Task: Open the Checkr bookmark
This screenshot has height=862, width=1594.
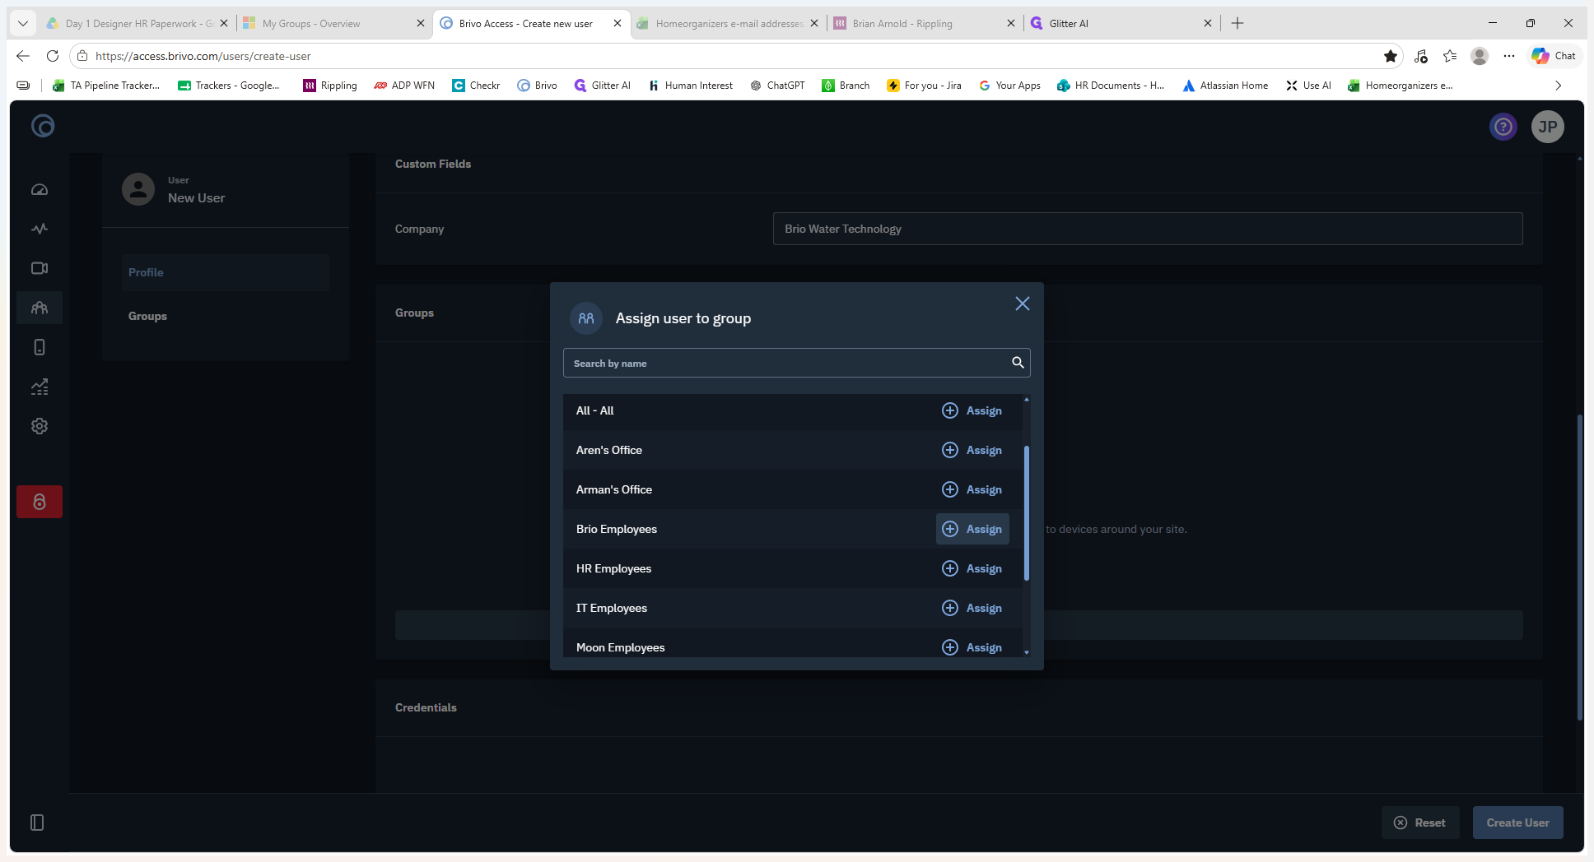Action: 476,86
